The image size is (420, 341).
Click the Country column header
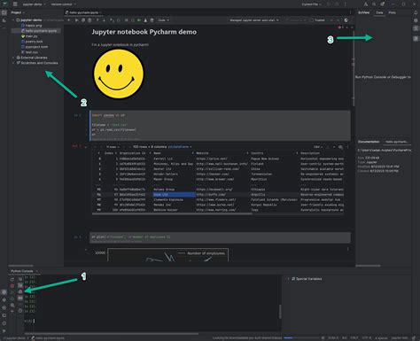257,153
